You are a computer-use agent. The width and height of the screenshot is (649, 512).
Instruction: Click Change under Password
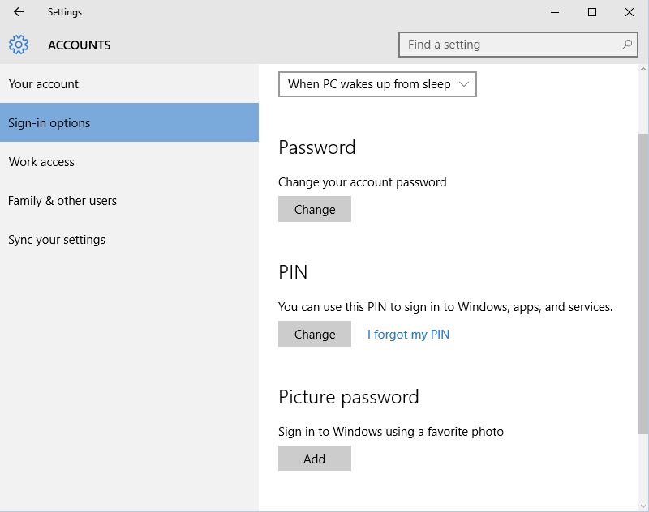coord(315,209)
